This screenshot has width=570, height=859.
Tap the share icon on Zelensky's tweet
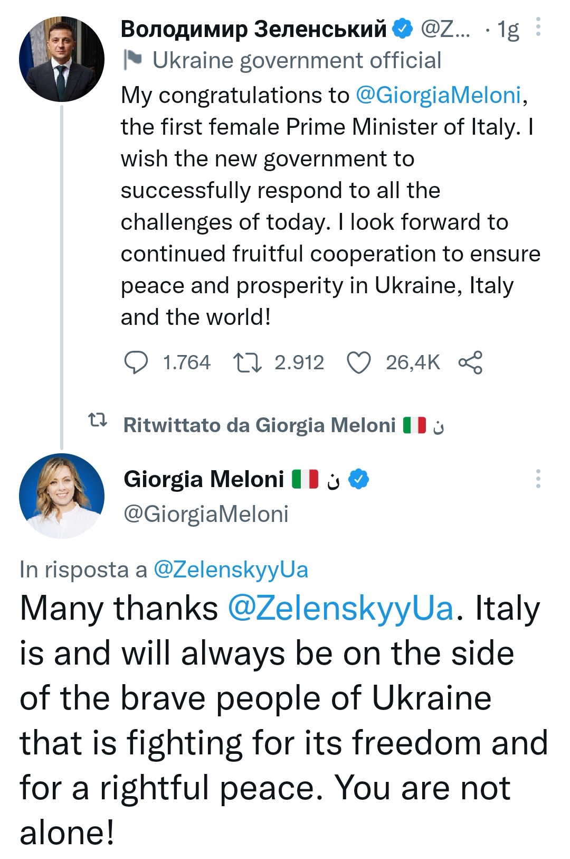(470, 362)
